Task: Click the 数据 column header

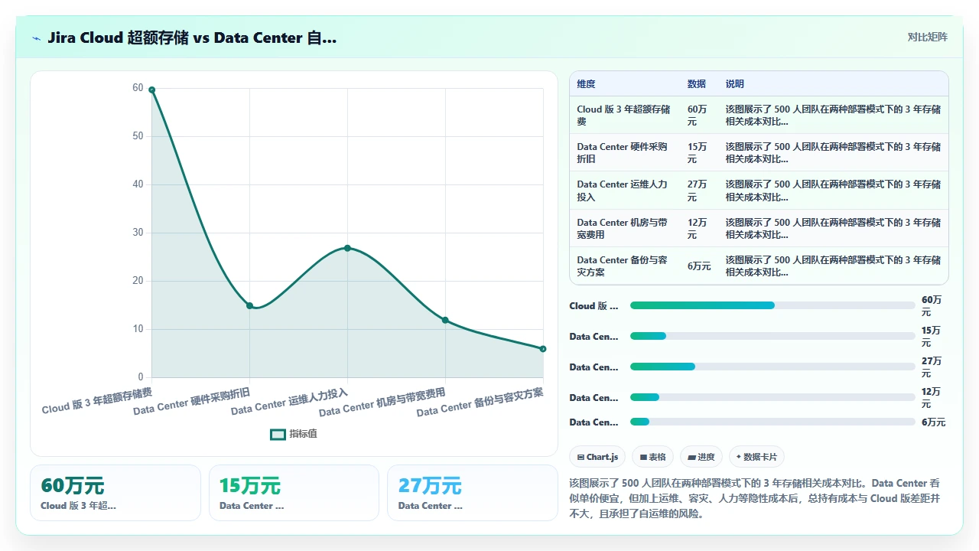Action: click(x=697, y=84)
